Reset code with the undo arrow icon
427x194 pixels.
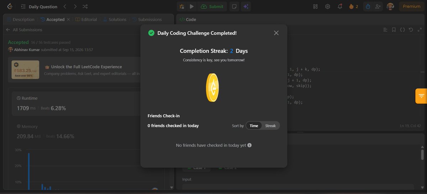point(411,30)
